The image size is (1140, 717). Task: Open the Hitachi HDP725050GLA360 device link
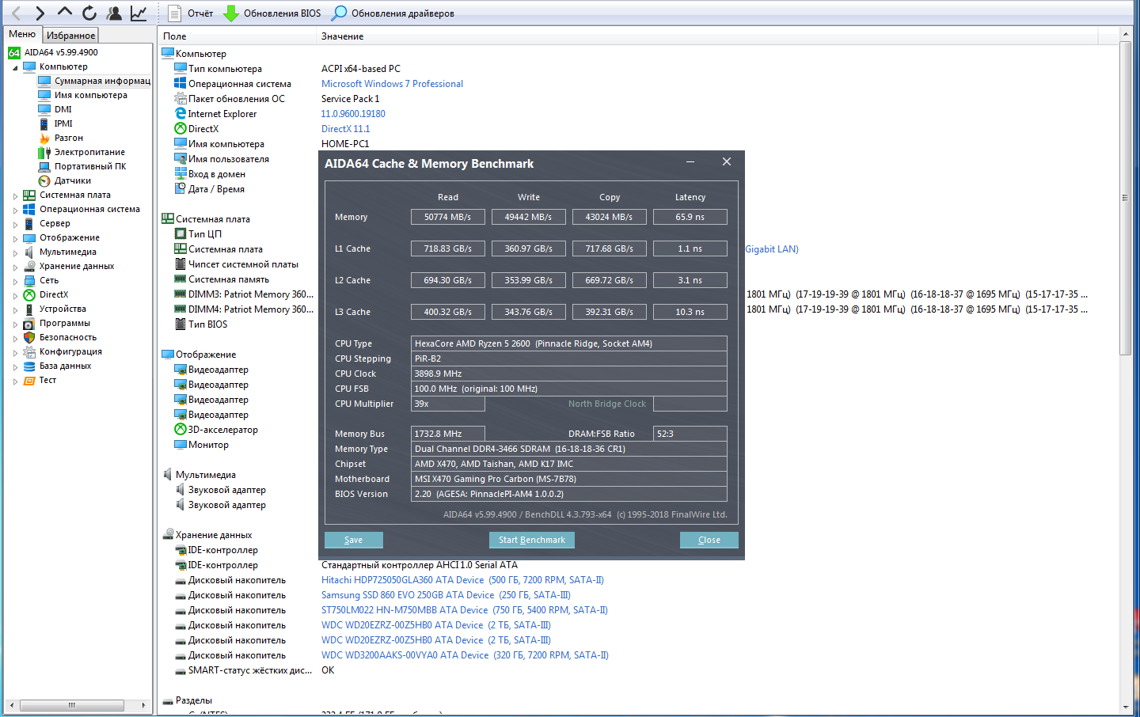[462, 580]
